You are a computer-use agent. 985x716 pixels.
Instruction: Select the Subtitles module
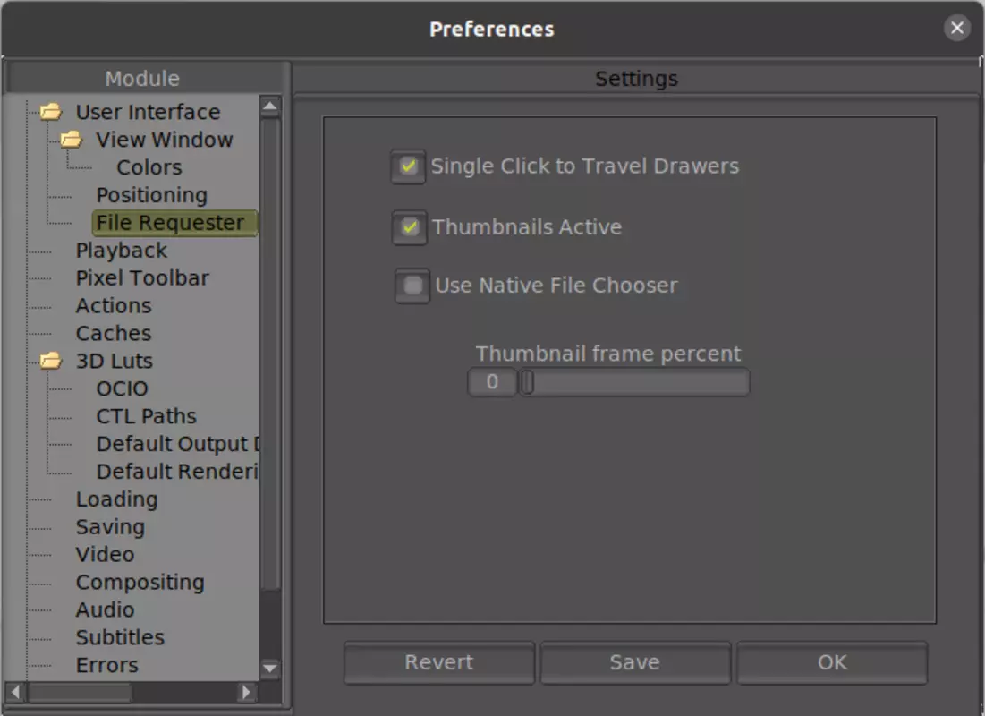coord(120,637)
